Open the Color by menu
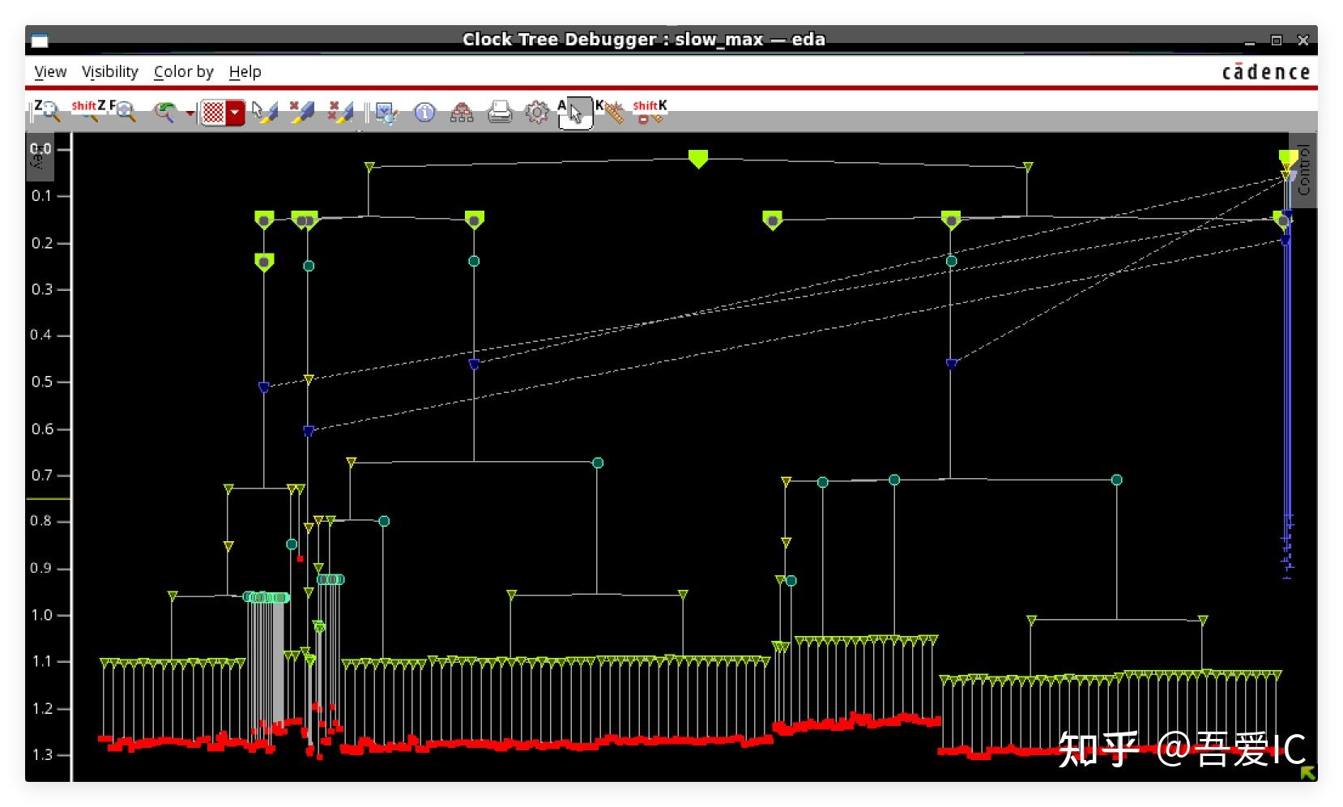 184,71
